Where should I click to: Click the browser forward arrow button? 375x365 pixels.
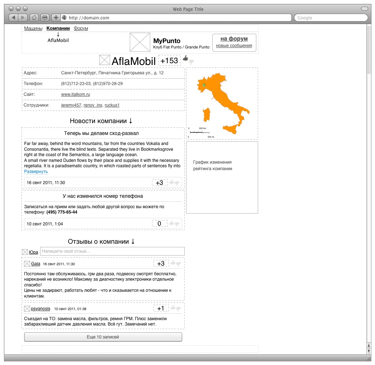point(23,18)
